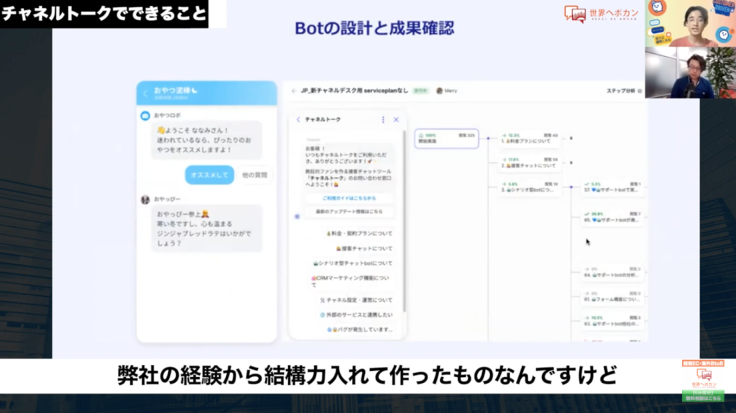Choose CRMマーケティング機能について option
The image size is (736, 413).
point(351,281)
